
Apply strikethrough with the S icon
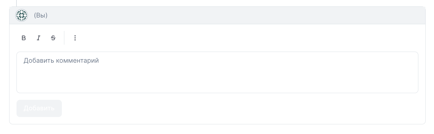tap(53, 38)
